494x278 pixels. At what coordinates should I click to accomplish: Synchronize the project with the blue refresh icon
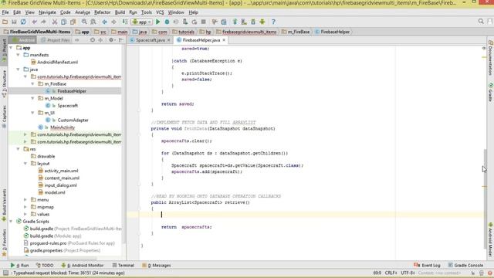pos(23,22)
